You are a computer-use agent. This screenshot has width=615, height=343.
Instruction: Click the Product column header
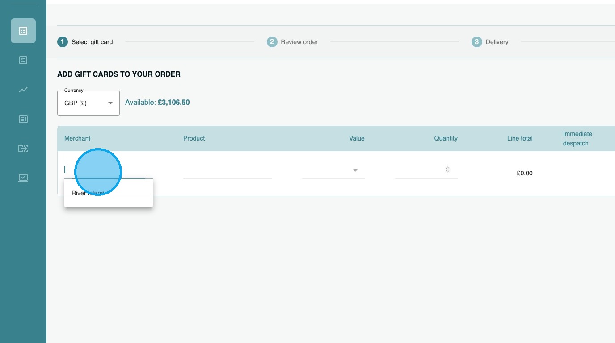point(194,138)
